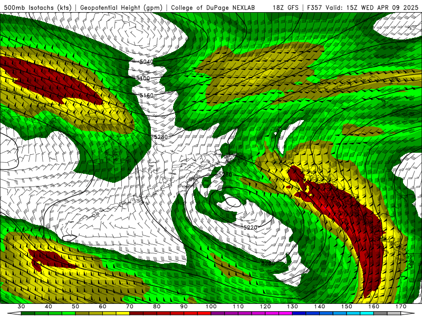Click the olive swatch right after 50
The width and height of the screenshot is (422, 316).
[82, 313]
